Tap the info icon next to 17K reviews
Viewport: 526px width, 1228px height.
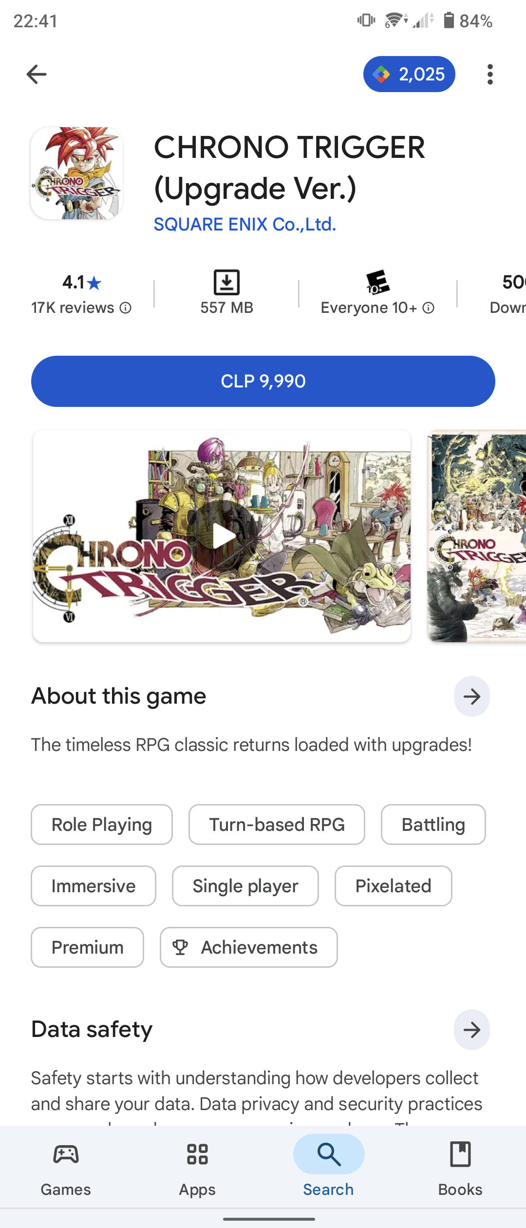pyautogui.click(x=126, y=308)
